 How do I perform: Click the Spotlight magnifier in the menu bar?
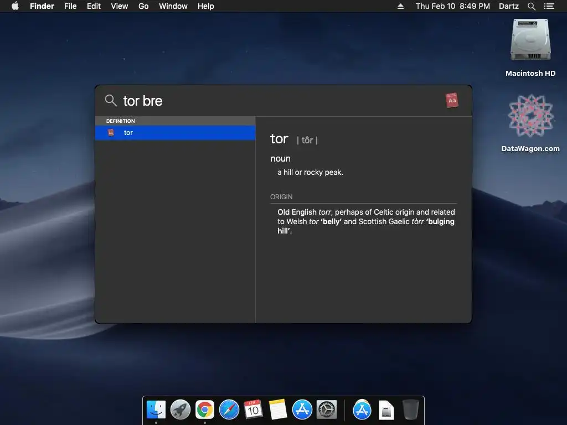click(x=532, y=6)
